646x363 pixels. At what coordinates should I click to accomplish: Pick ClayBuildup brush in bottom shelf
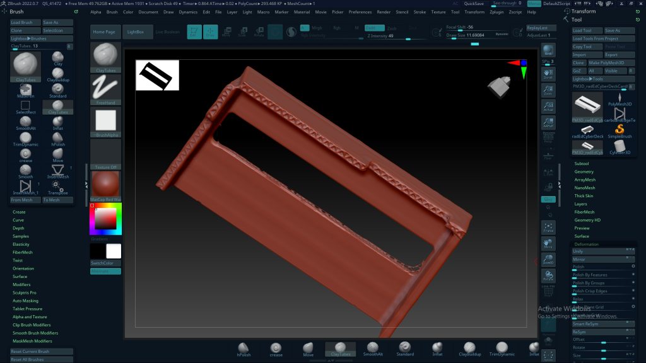click(x=469, y=349)
